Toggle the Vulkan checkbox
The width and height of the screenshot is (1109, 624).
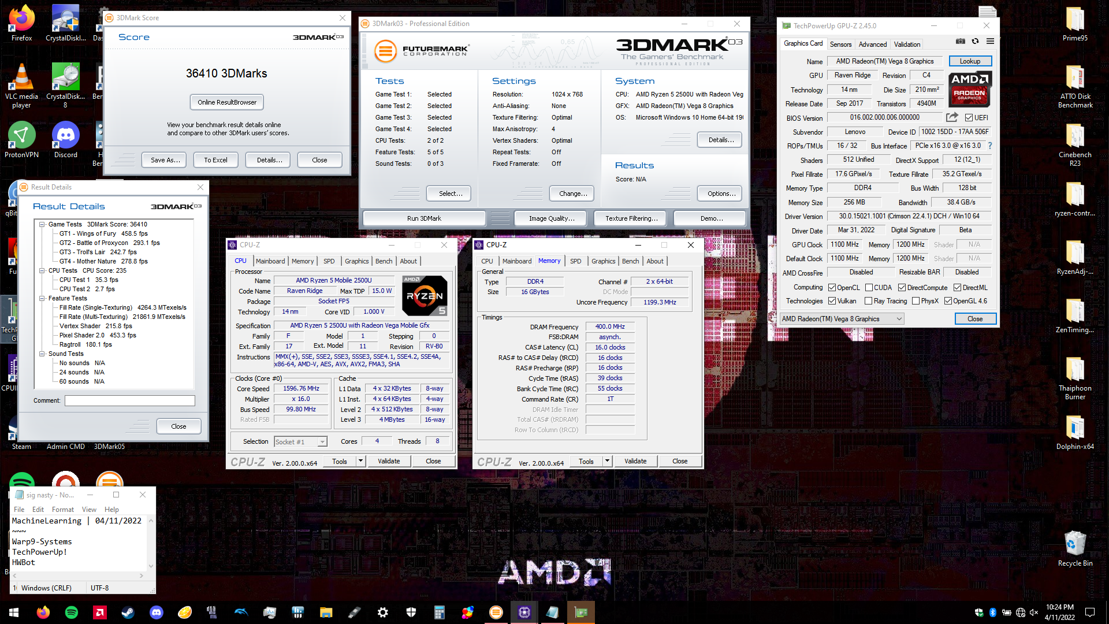[832, 301]
